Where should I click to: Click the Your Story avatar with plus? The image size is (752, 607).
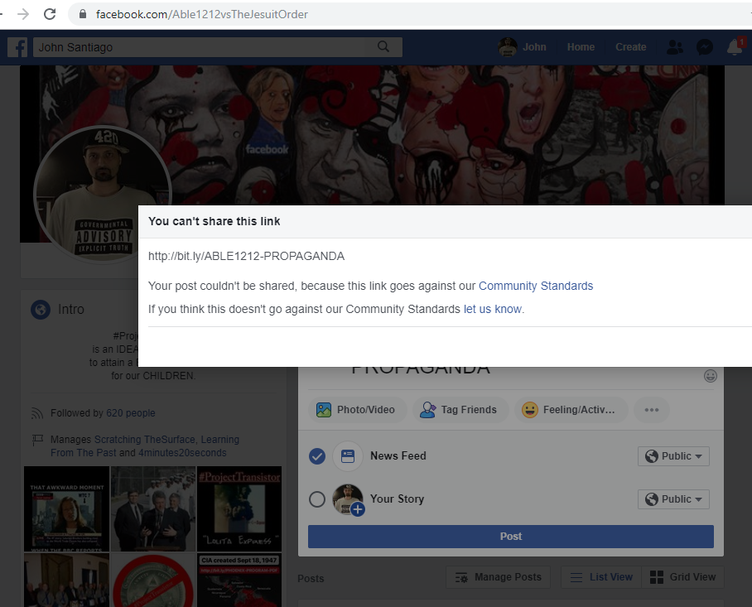348,499
